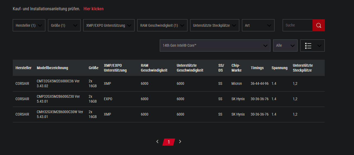Go to next page arrow

tap(180, 141)
